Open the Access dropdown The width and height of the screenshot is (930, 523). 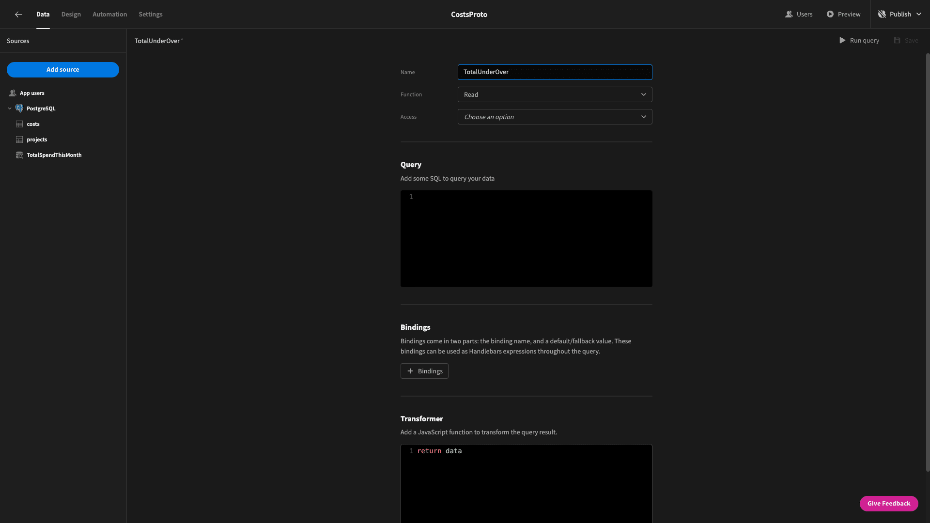pos(555,117)
